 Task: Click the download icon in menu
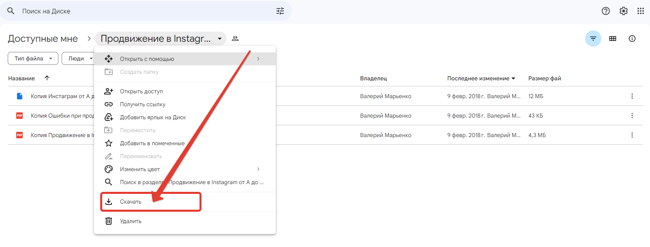pos(109,202)
